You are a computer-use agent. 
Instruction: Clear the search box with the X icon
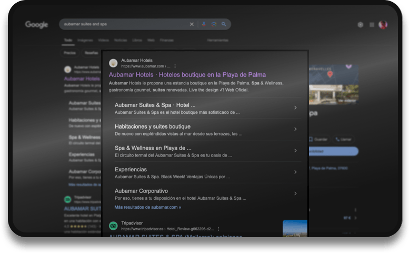(192, 24)
